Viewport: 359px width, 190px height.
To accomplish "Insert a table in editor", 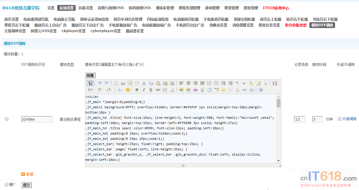I will pos(209,90).
